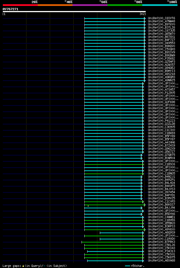Open hit UniRef100_P34313

click(x=161, y=251)
